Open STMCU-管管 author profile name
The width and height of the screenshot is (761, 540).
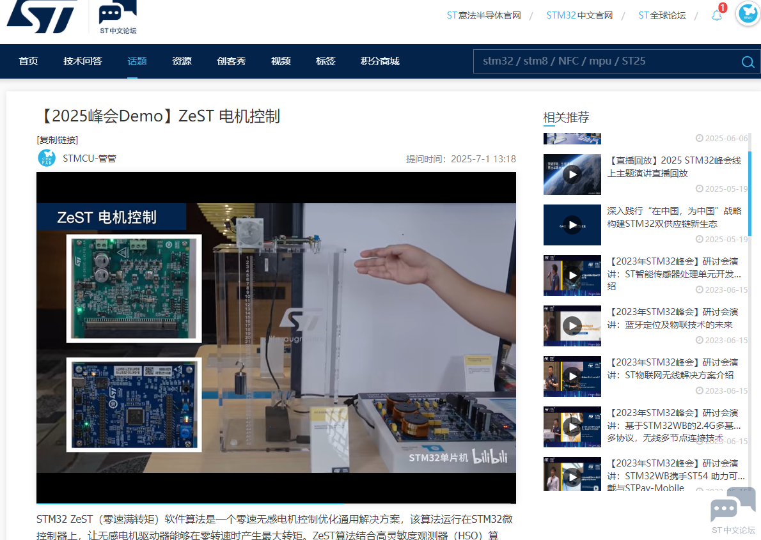90,158
